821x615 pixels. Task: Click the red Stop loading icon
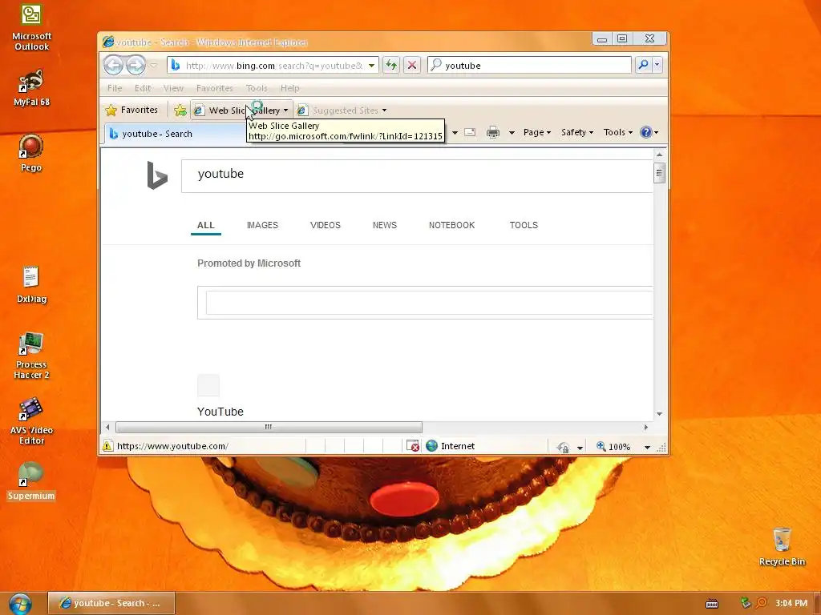(x=412, y=65)
